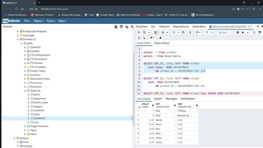The width and height of the screenshot is (263, 148).
Task: Collapse the Schemas (1) node
Action: pos(18,39)
